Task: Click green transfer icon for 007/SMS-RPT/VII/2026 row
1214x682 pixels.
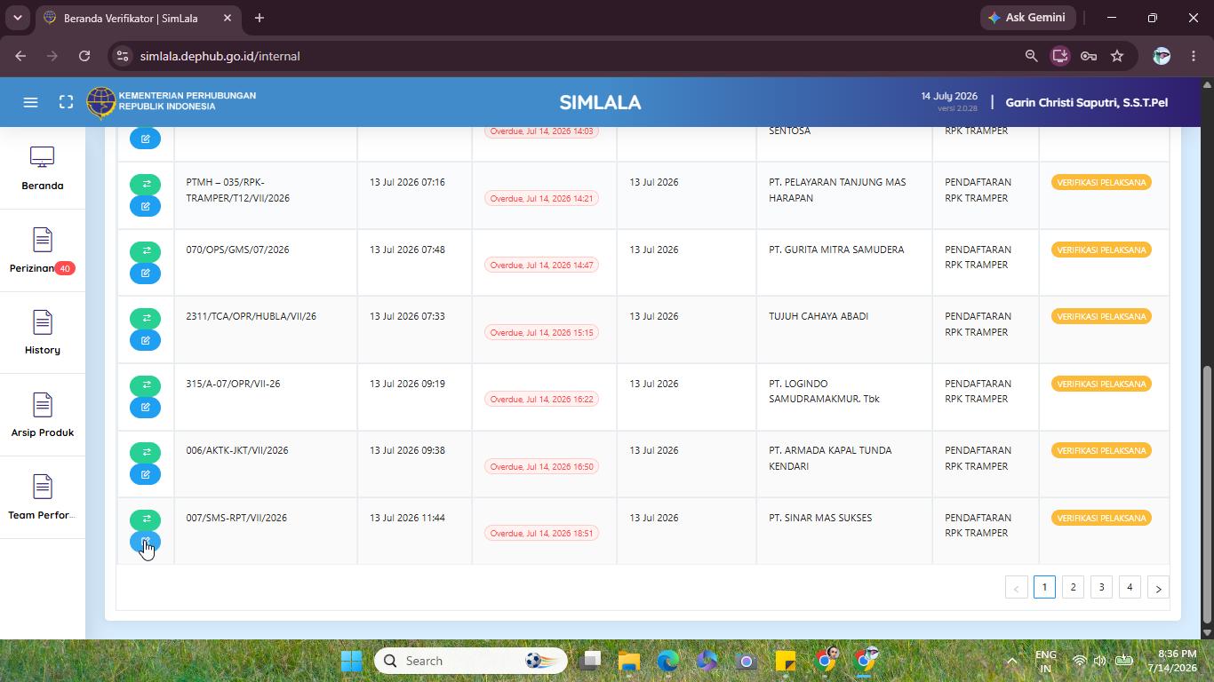Action: [x=146, y=519]
